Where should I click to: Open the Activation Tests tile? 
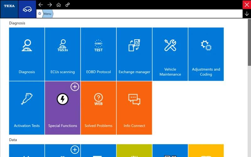point(27,108)
